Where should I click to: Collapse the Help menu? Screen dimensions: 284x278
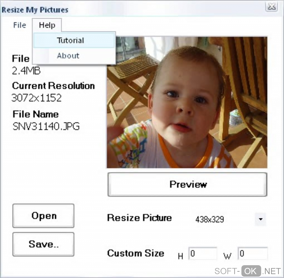(x=47, y=25)
